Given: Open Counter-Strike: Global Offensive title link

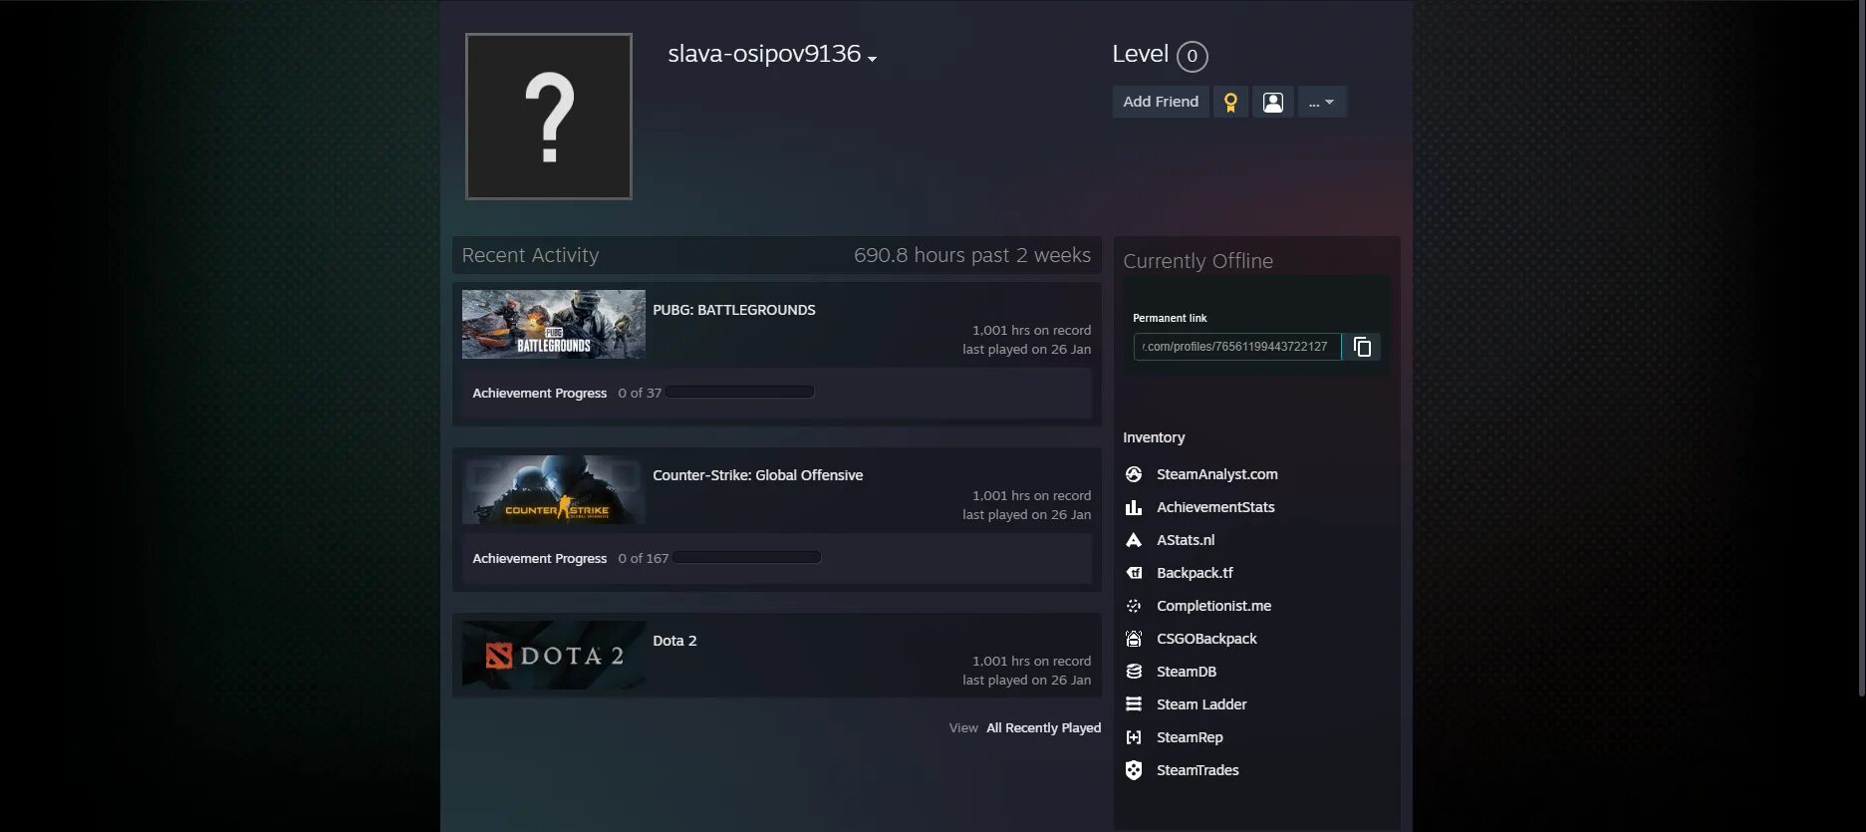Looking at the screenshot, I should (x=757, y=475).
